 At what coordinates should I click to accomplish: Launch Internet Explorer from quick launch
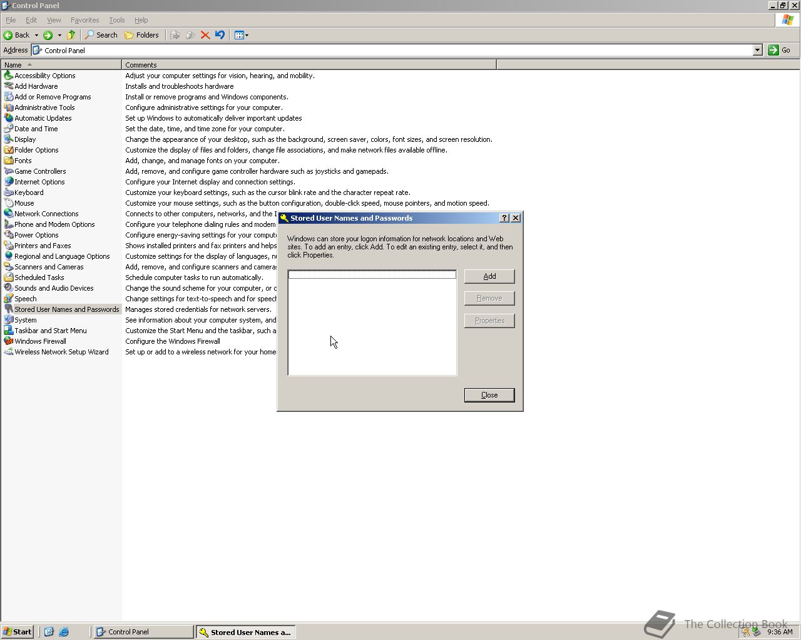tap(64, 632)
